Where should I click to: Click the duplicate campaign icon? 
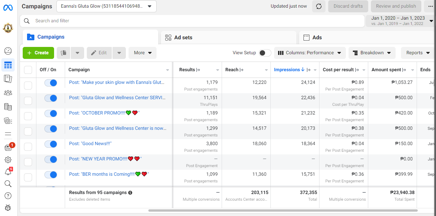pyautogui.click(x=64, y=53)
